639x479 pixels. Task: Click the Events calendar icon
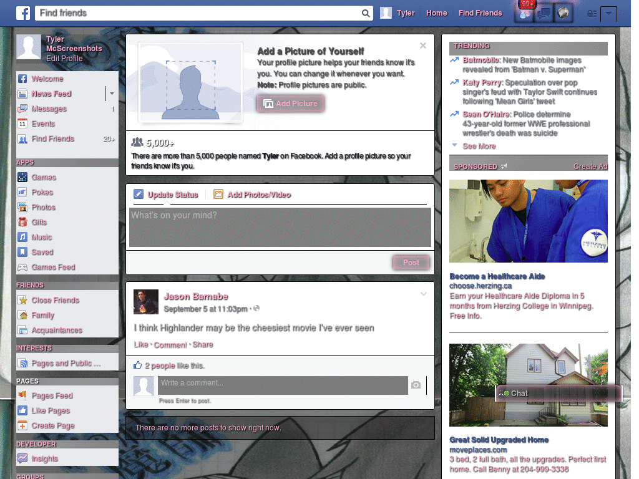coord(22,124)
